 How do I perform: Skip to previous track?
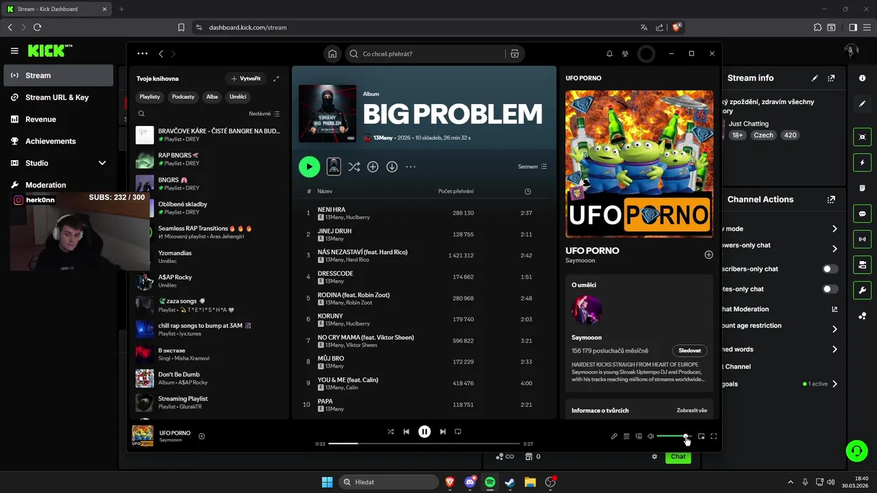pos(406,431)
